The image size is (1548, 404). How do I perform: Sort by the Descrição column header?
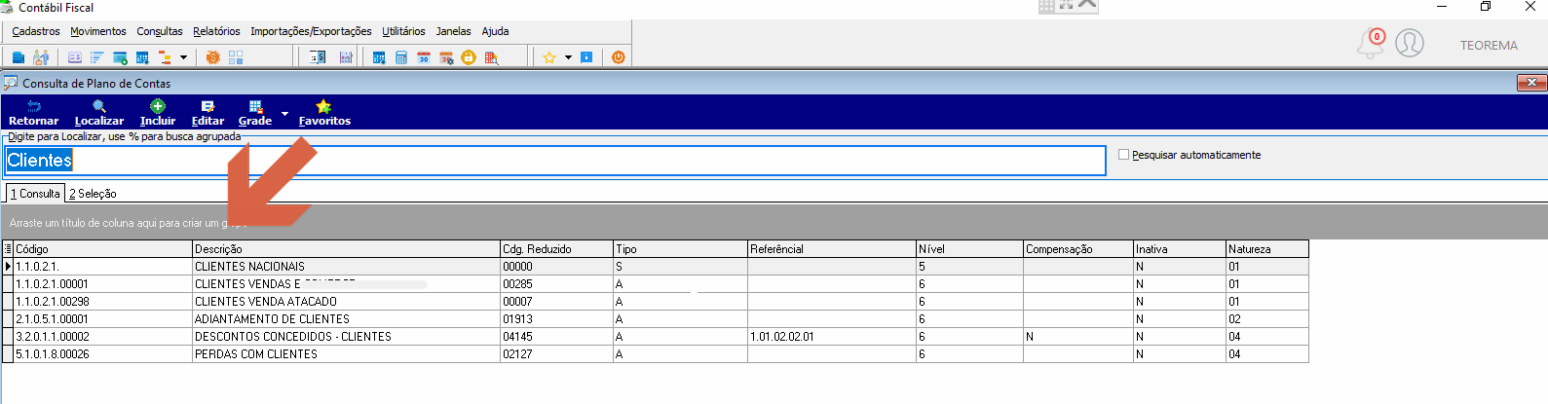pyautogui.click(x=346, y=249)
